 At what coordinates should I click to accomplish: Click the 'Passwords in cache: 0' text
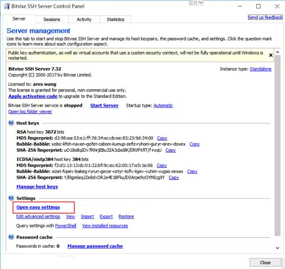(38, 246)
